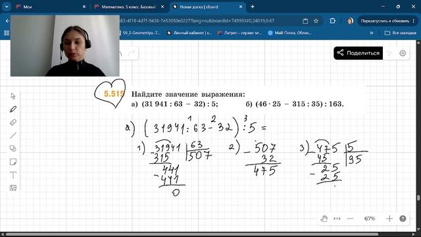
Task: Go back with browser back arrow
Action: (7, 20)
